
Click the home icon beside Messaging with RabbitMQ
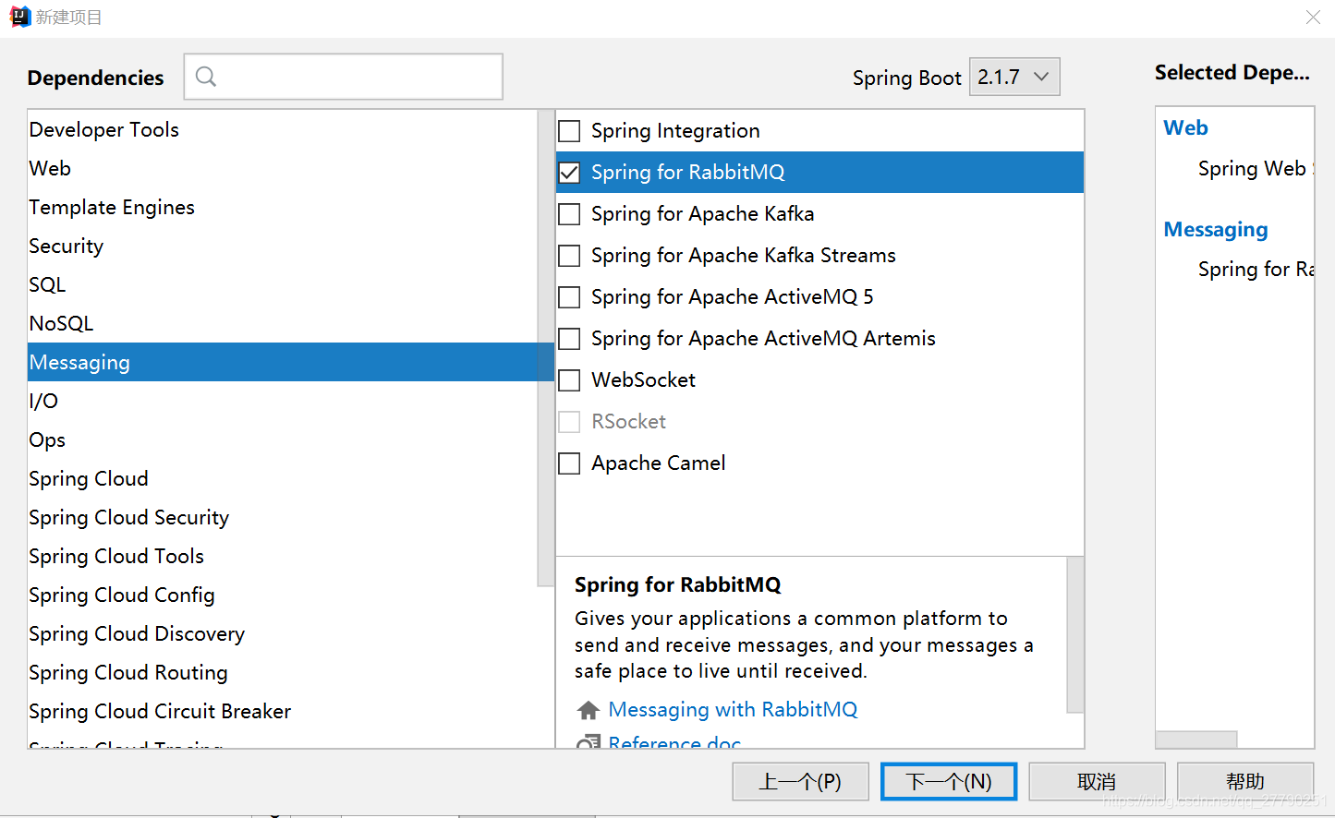[x=589, y=710]
